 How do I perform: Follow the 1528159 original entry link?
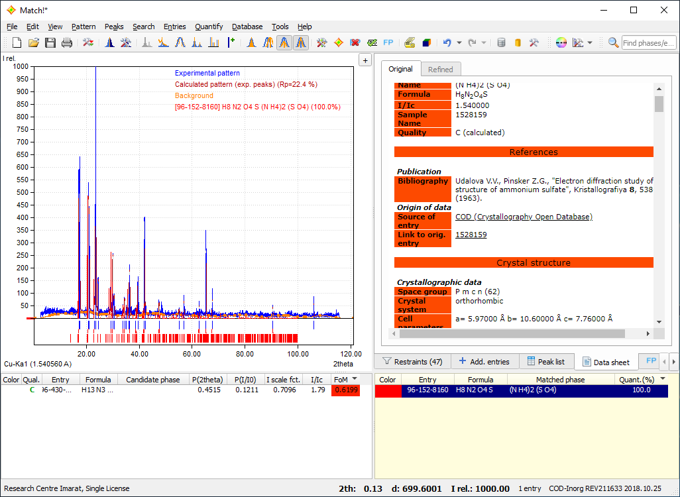coord(471,235)
